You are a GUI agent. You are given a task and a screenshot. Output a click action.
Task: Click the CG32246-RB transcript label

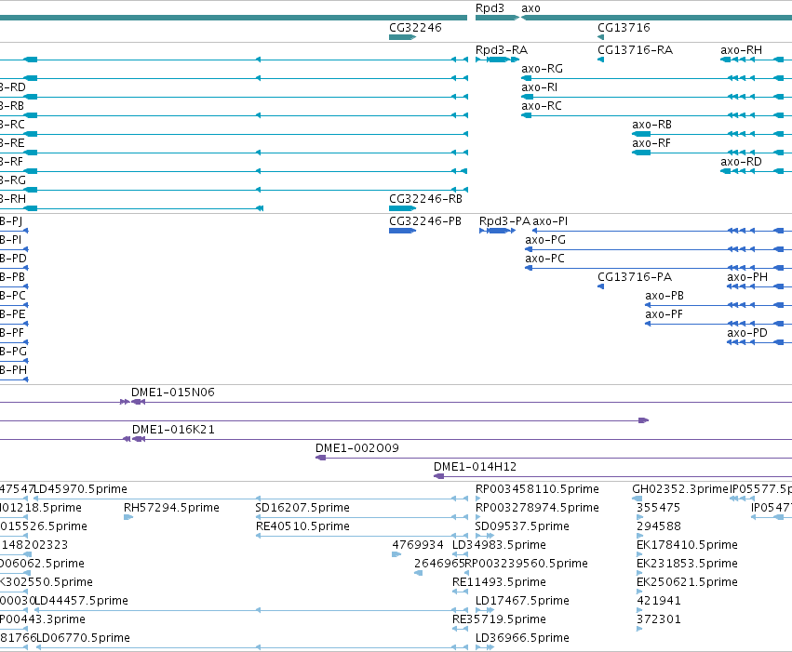[426, 199]
